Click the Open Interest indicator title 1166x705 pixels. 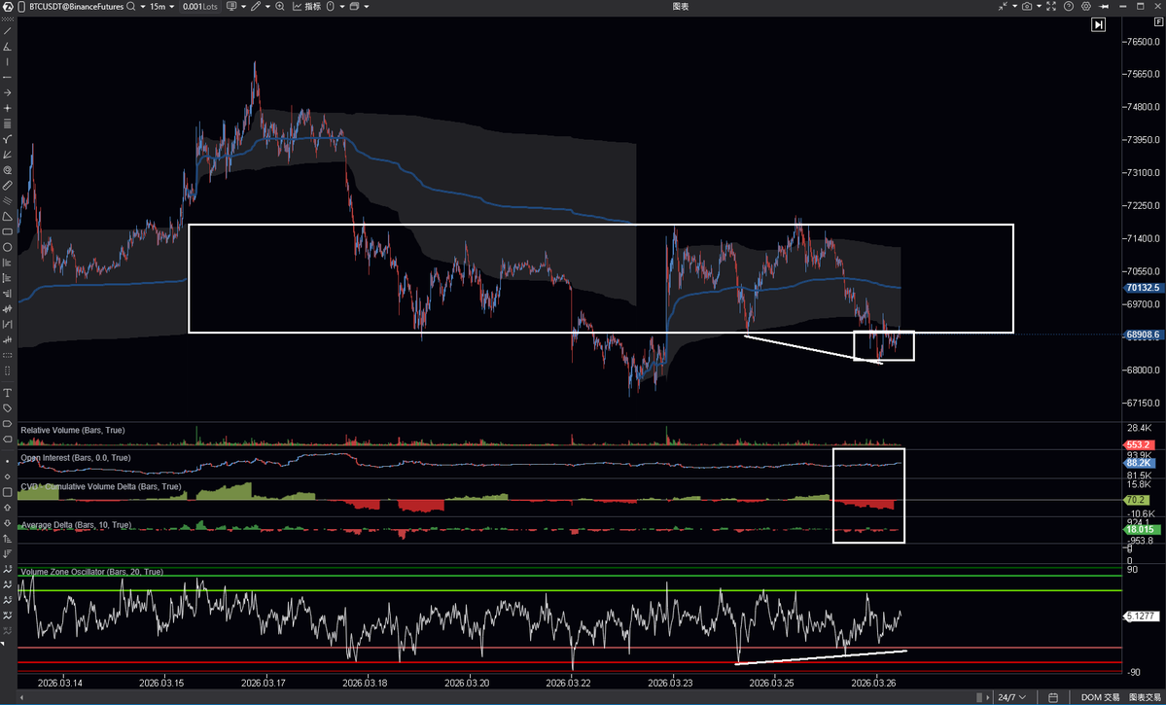[76, 458]
